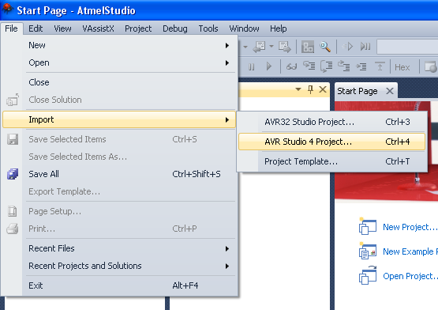Click the New Example Project link

410,251
